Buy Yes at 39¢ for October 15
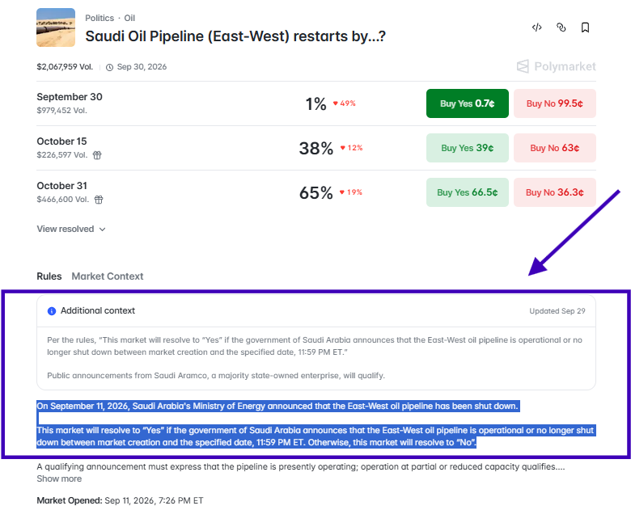Image resolution: width=631 pixels, height=510 pixels. 468,148
